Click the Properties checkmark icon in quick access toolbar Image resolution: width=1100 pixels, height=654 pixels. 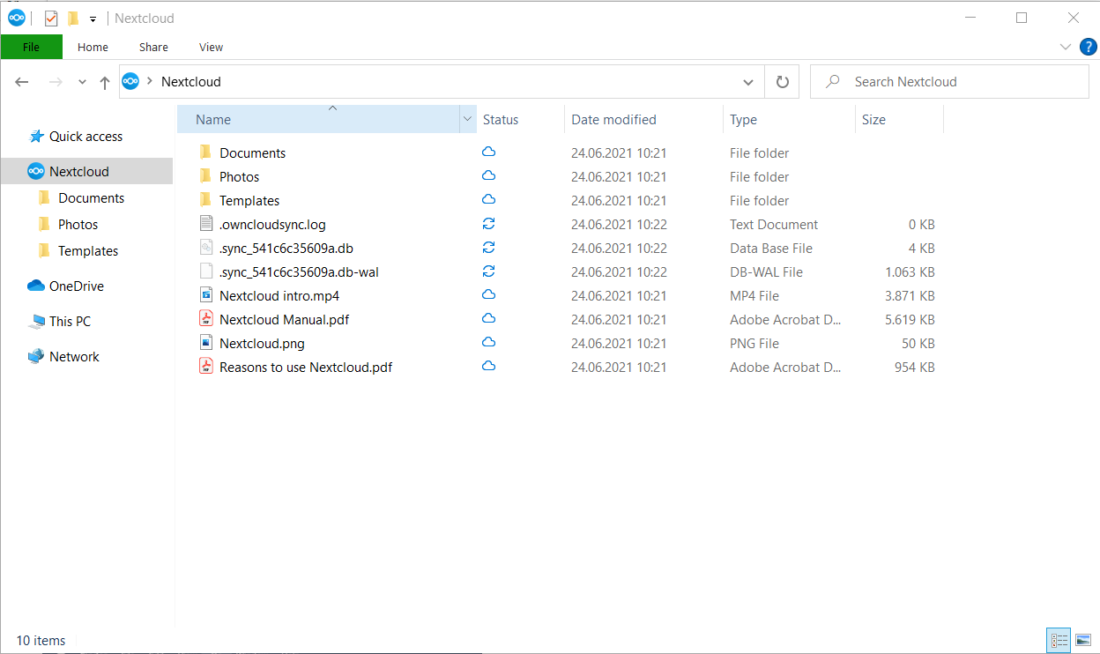tap(51, 18)
